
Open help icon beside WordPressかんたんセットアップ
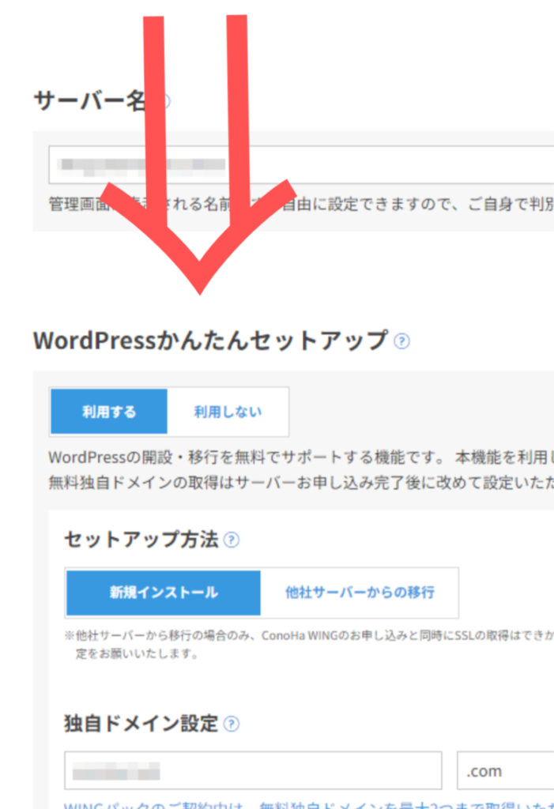tap(401, 341)
